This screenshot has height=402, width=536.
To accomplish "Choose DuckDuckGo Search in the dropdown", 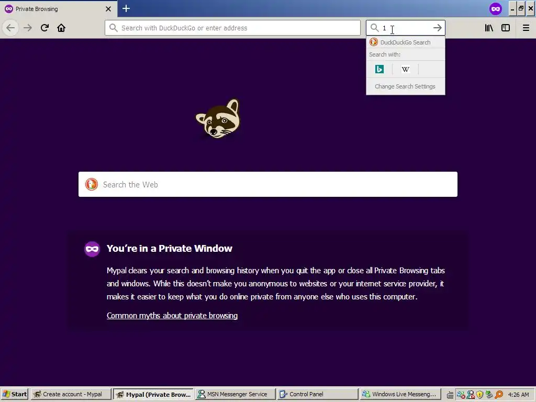I will (x=406, y=42).
